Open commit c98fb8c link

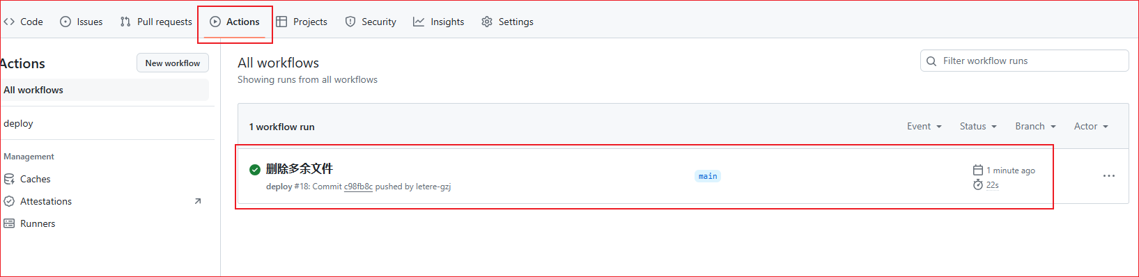[x=358, y=187]
